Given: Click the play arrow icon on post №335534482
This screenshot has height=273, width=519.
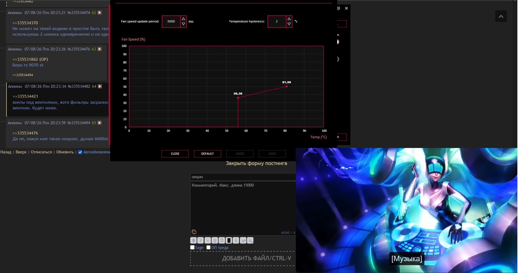Looking at the screenshot, I should click(100, 86).
